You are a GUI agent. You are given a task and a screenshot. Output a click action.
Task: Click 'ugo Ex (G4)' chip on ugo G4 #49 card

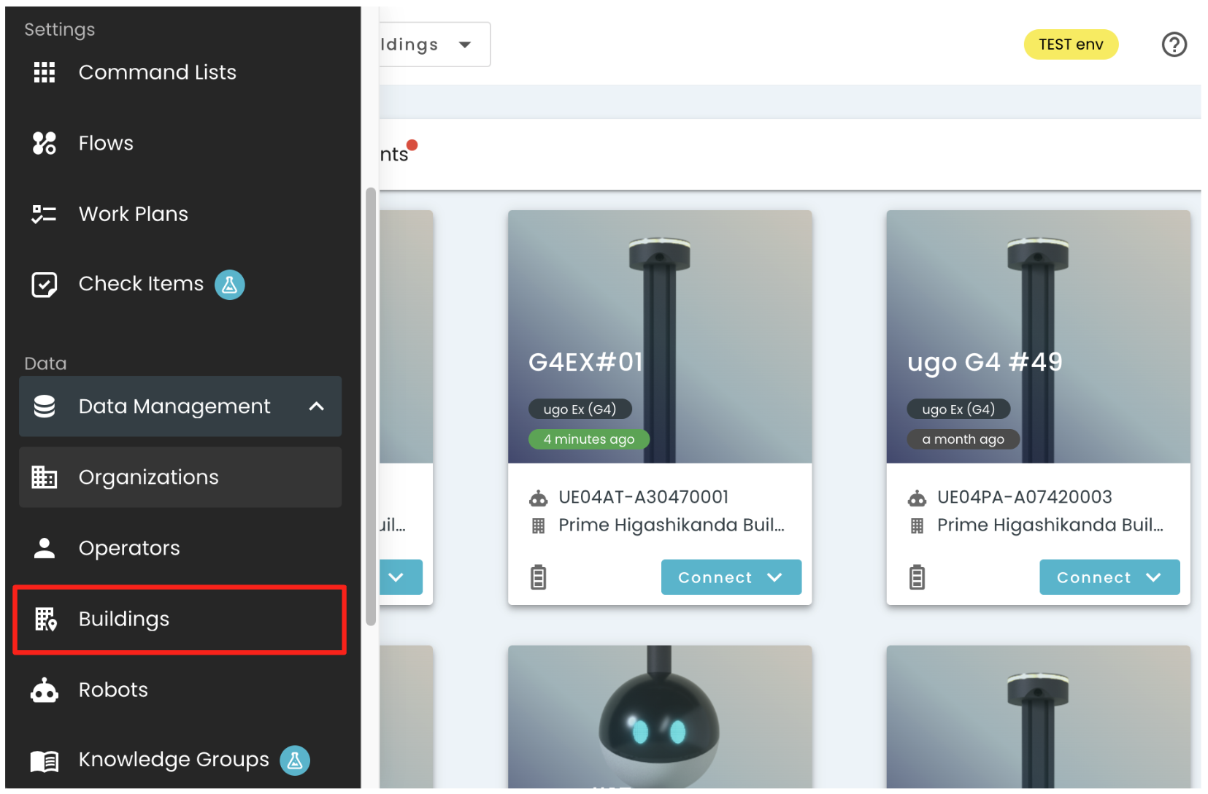point(958,409)
